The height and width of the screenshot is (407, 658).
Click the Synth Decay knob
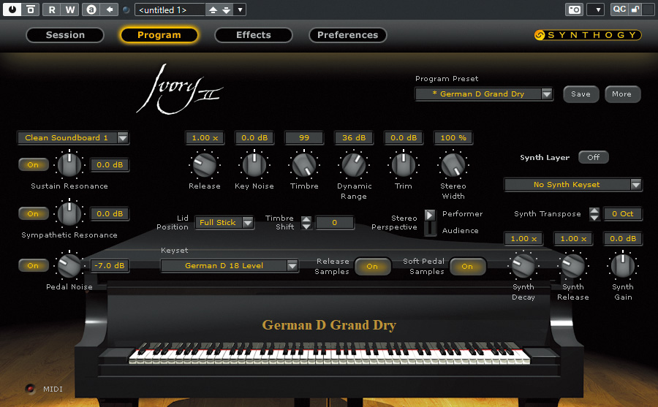coord(523,265)
